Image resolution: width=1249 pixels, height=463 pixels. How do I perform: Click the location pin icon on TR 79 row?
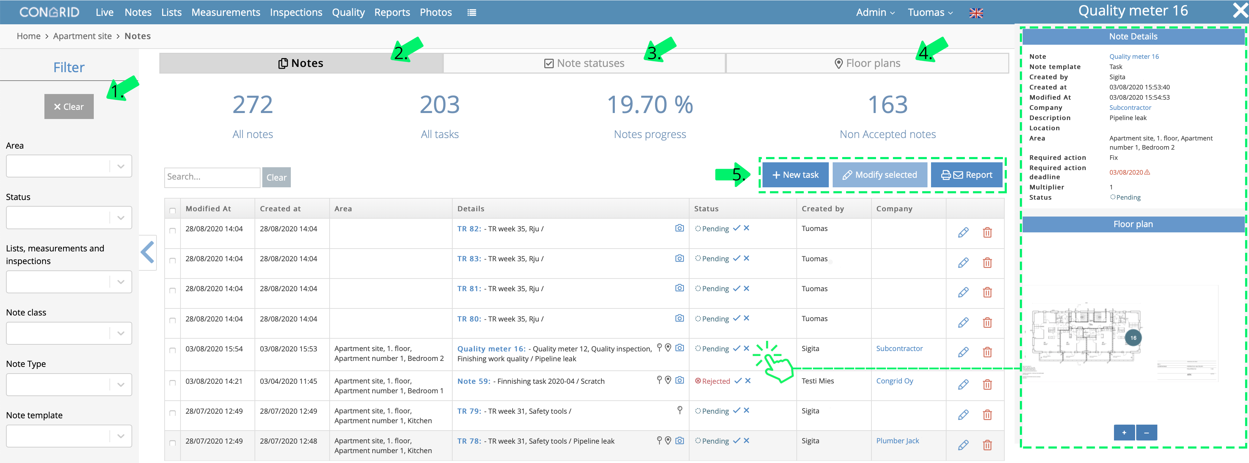click(x=680, y=410)
